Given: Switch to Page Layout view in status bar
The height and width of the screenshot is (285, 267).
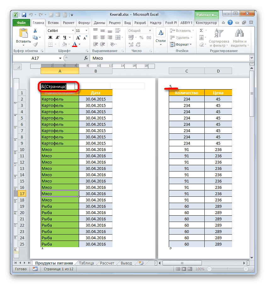Looking at the screenshot, I should [184, 269].
